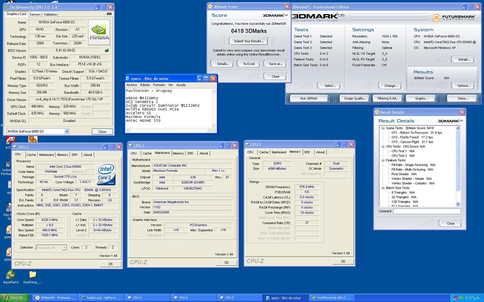Switch to the Sensors tab in GPU-Z

pos(35,14)
